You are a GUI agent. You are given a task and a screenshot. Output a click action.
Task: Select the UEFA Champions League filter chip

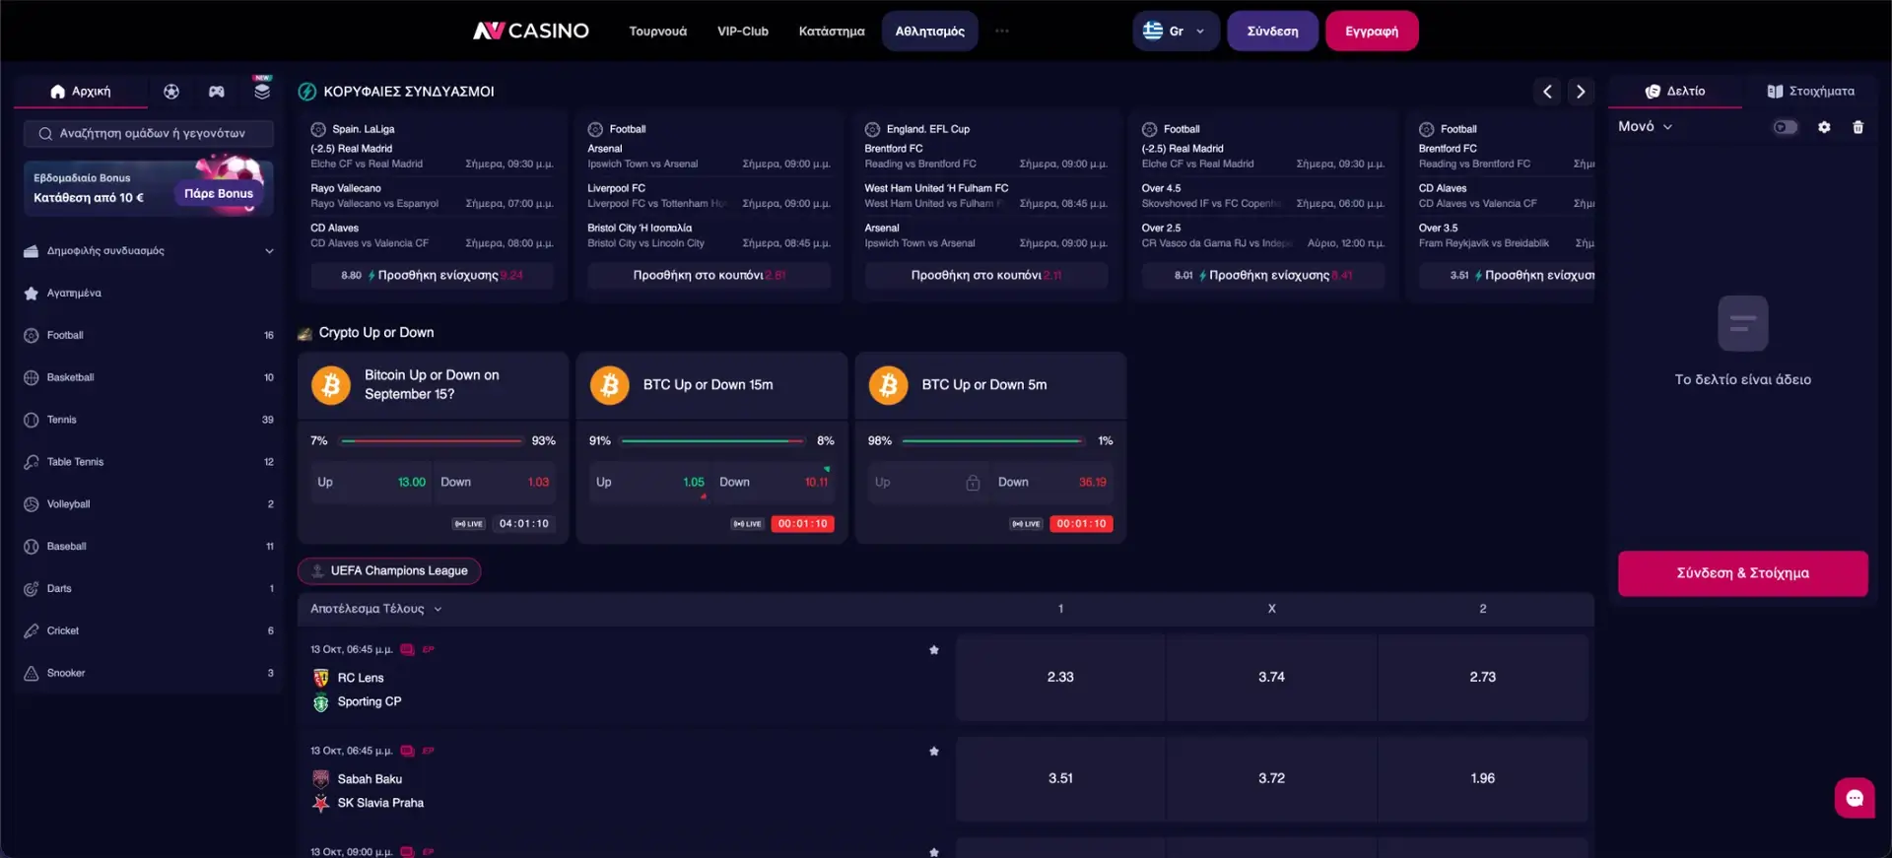(x=389, y=571)
